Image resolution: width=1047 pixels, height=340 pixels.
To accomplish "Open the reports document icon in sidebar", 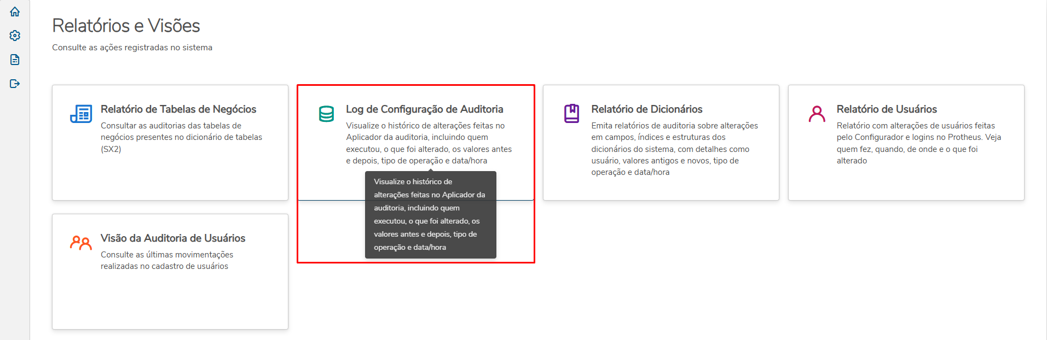I will pyautogui.click(x=15, y=60).
